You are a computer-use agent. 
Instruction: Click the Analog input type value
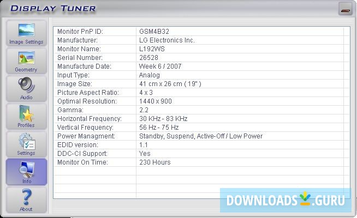pos(150,75)
